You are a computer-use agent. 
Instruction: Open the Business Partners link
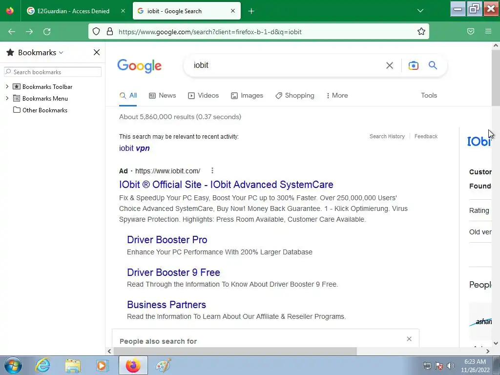[x=167, y=305]
